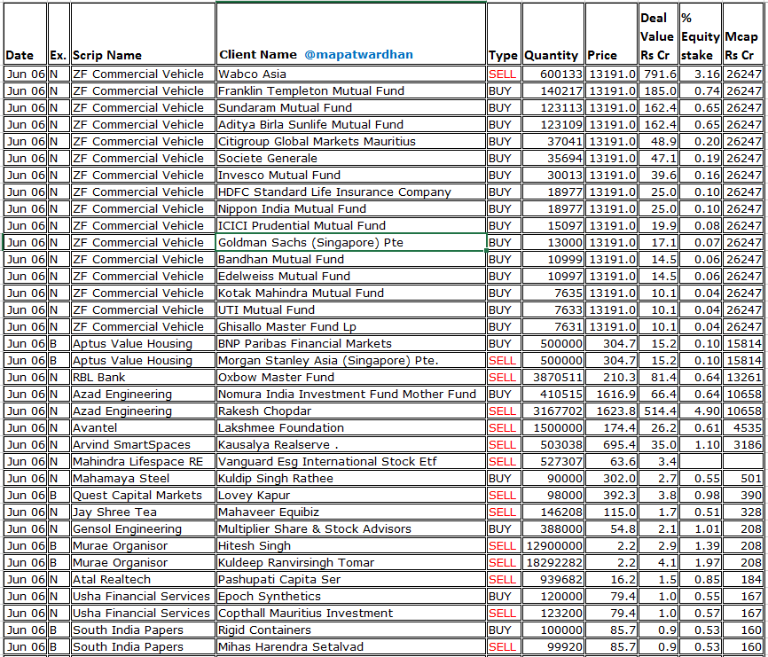Viewport: 768px width, 657px height.
Task: Click the Kuldip Singh Rathee cell
Action: point(350,478)
